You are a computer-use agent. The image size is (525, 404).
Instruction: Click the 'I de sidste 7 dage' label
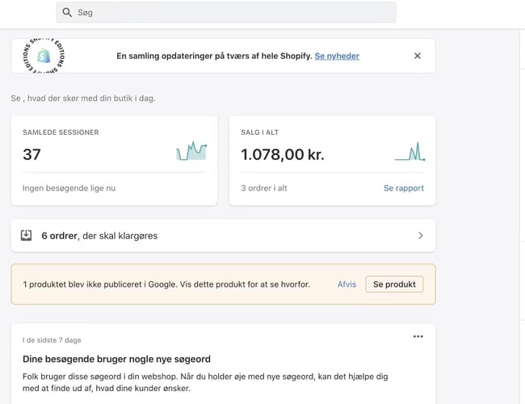(x=52, y=340)
